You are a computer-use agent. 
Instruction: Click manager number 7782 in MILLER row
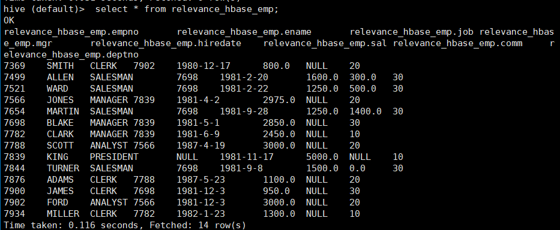[144, 214]
